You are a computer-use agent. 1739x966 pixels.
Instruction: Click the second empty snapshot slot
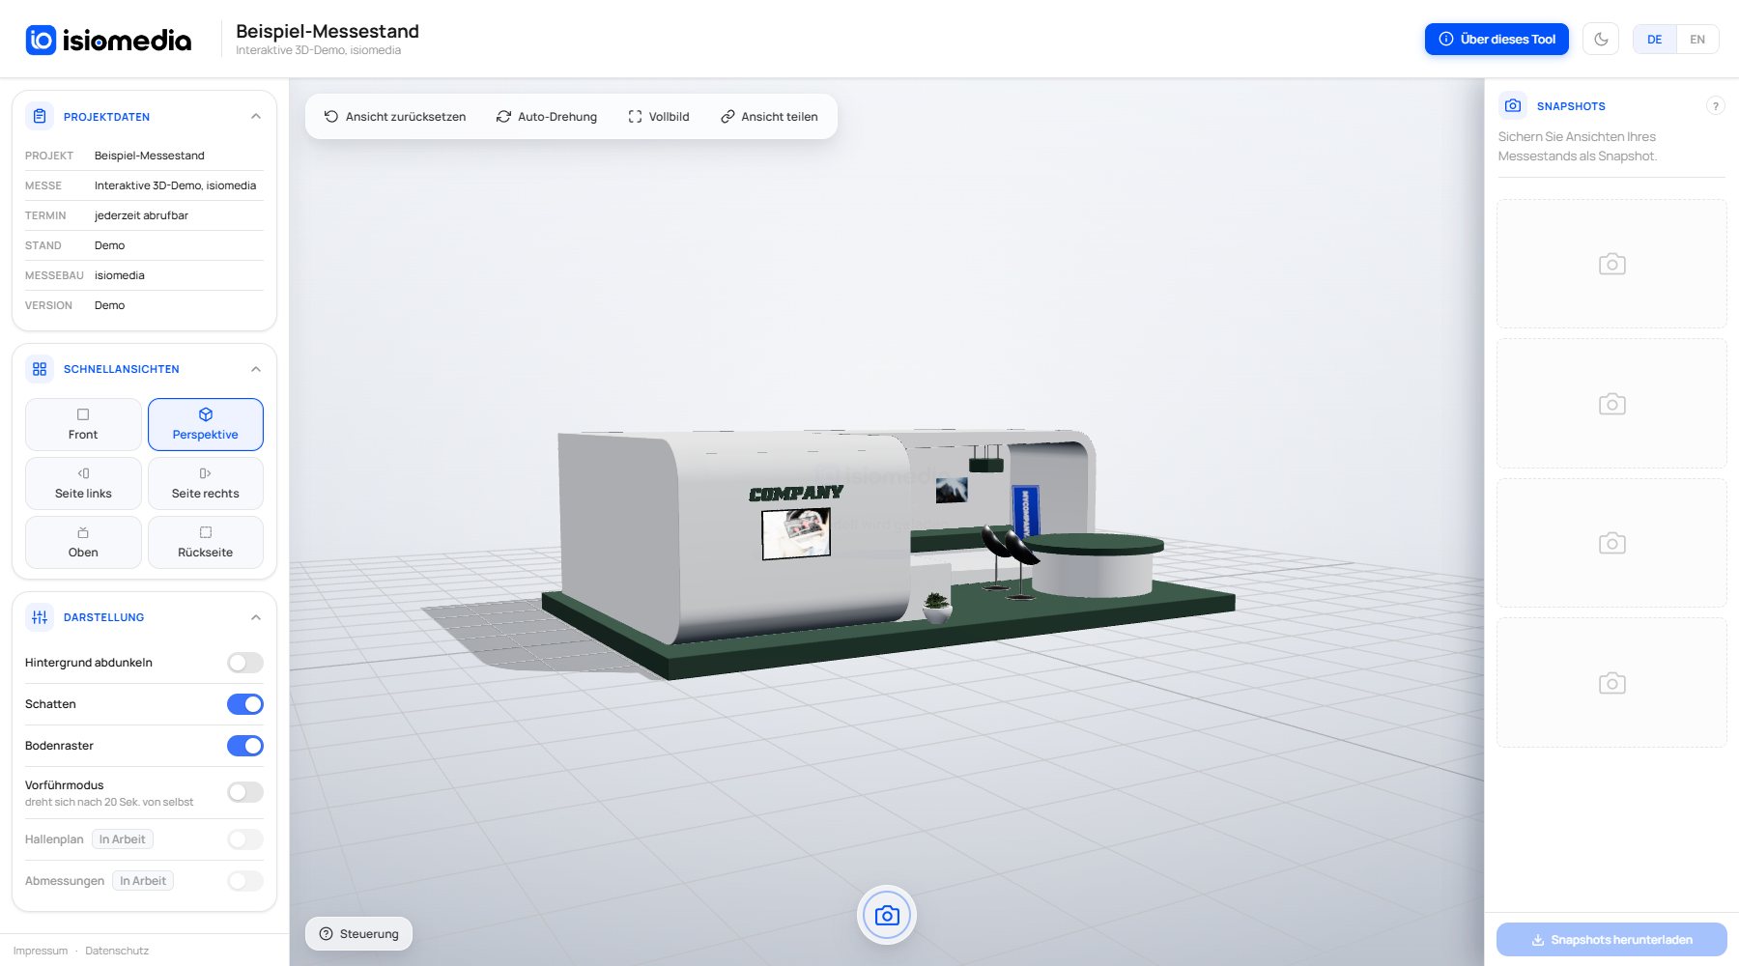tap(1611, 404)
